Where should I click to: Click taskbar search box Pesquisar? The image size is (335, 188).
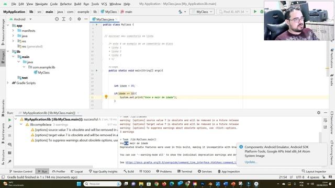103,184
